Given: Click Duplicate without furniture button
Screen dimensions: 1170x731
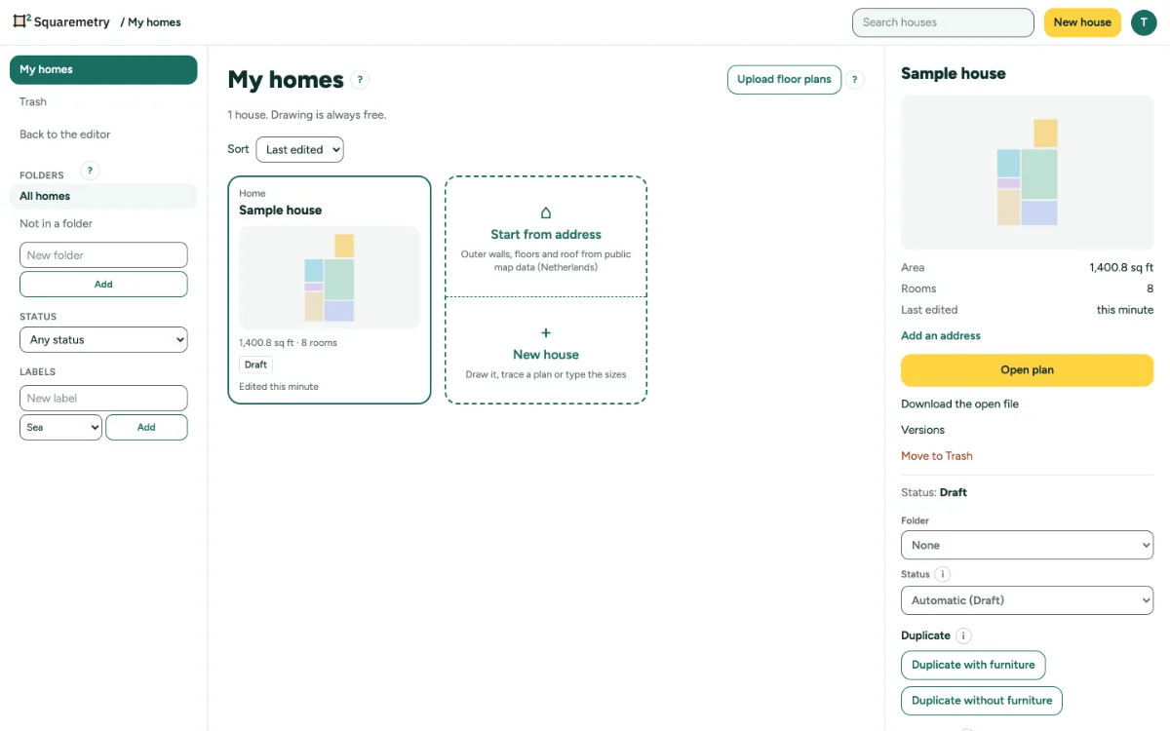Looking at the screenshot, I should tap(982, 701).
